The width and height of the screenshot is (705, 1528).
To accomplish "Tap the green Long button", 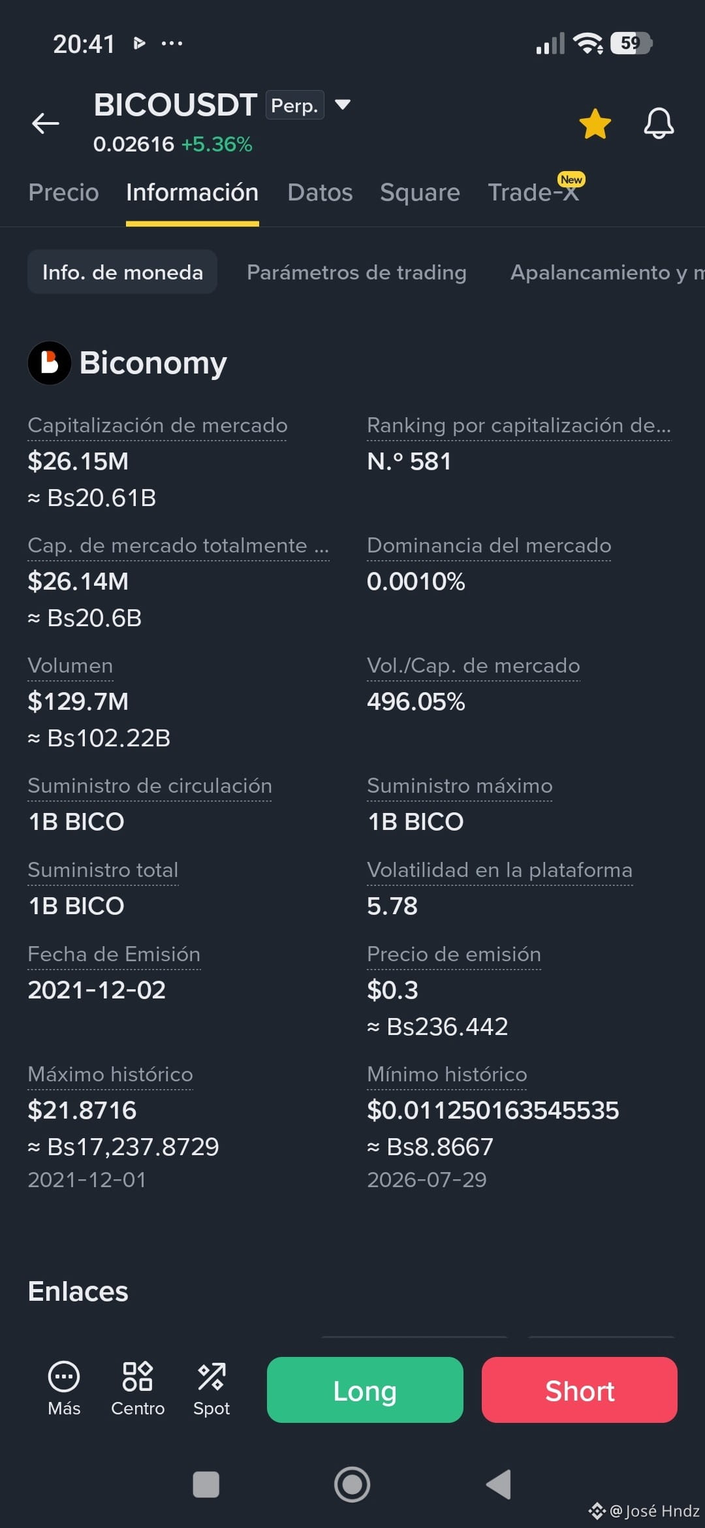I will click(x=365, y=1390).
